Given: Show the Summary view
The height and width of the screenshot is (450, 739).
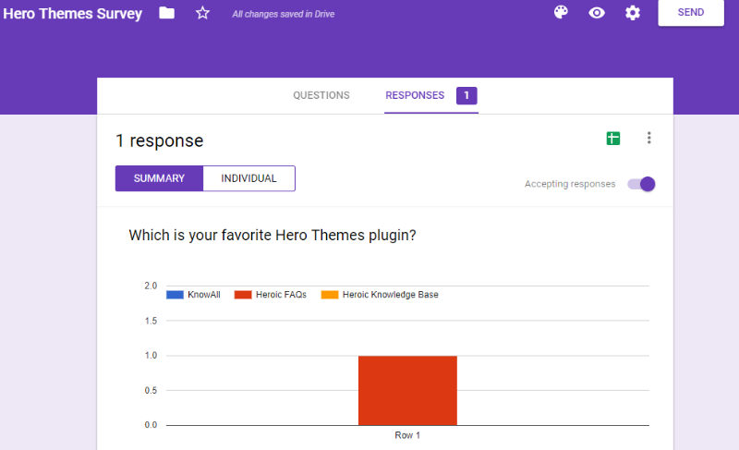Looking at the screenshot, I should pos(159,178).
